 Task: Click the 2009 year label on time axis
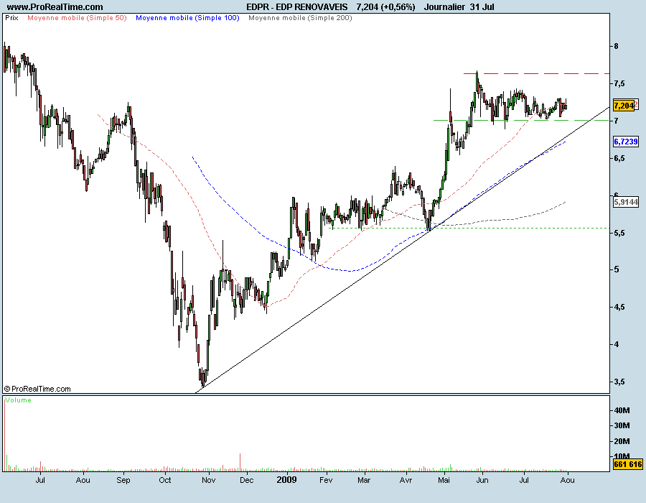pos(286,480)
